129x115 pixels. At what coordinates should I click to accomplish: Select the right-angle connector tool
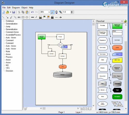click(x=11, y=17)
